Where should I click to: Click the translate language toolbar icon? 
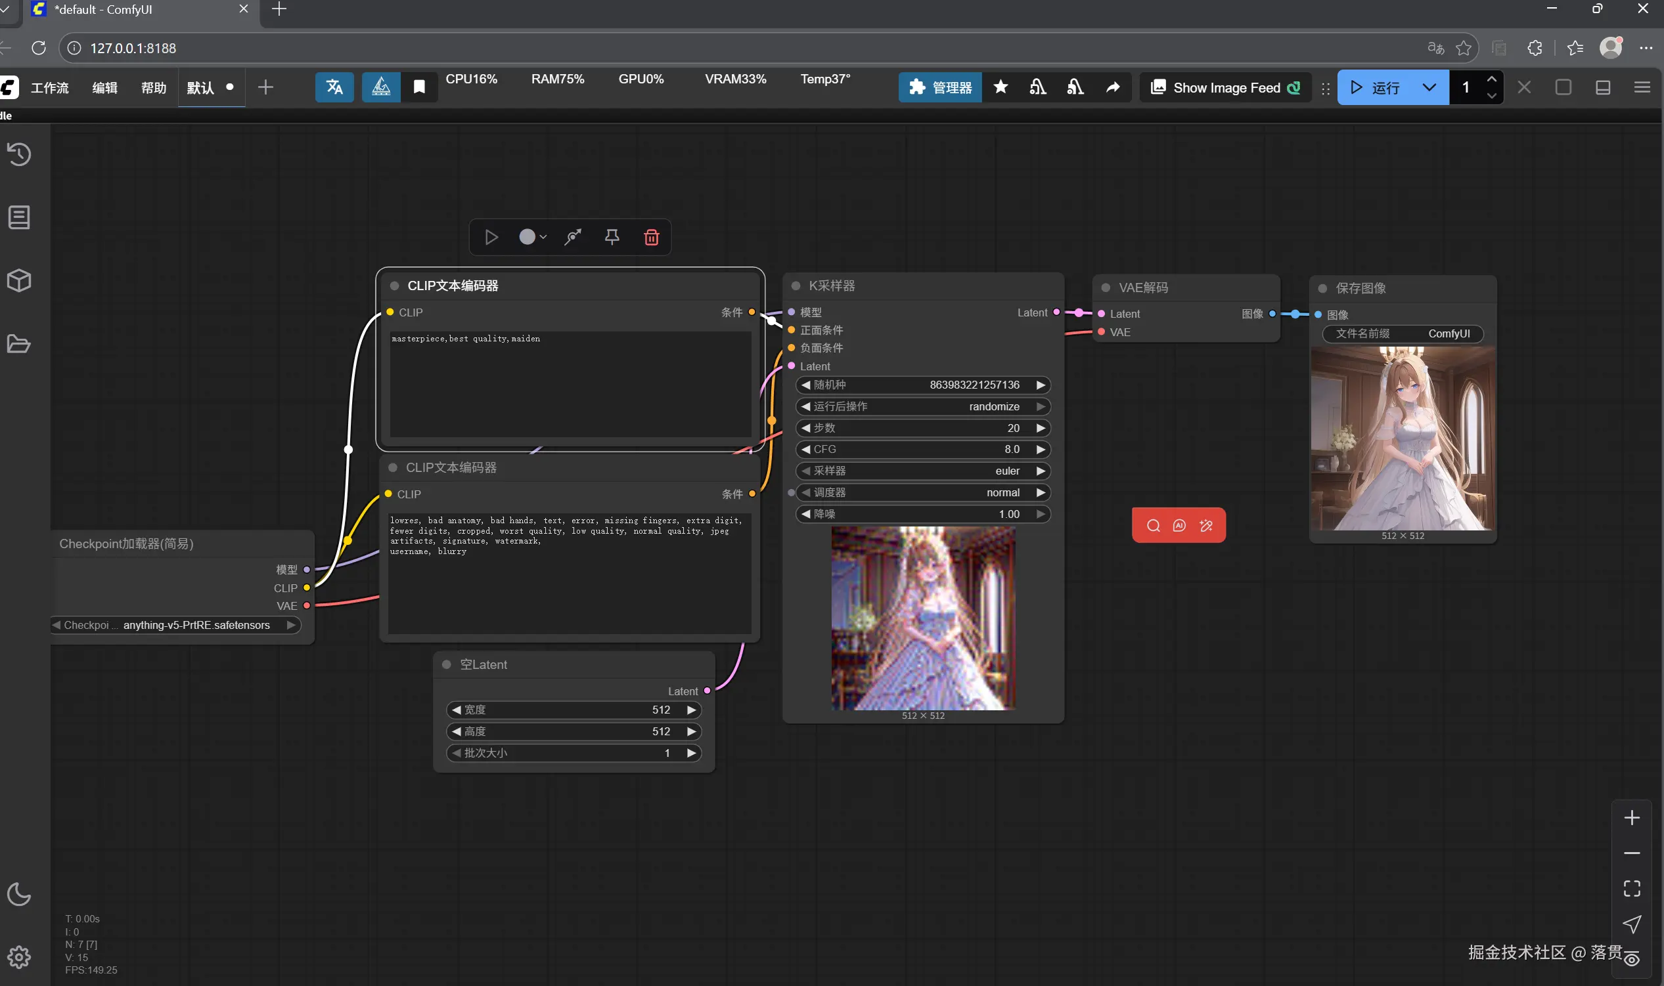point(334,87)
